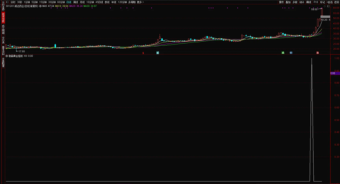This screenshot has width=340, height=184.
Task: Click the red marker icon near latest candles
Action: coord(317,53)
